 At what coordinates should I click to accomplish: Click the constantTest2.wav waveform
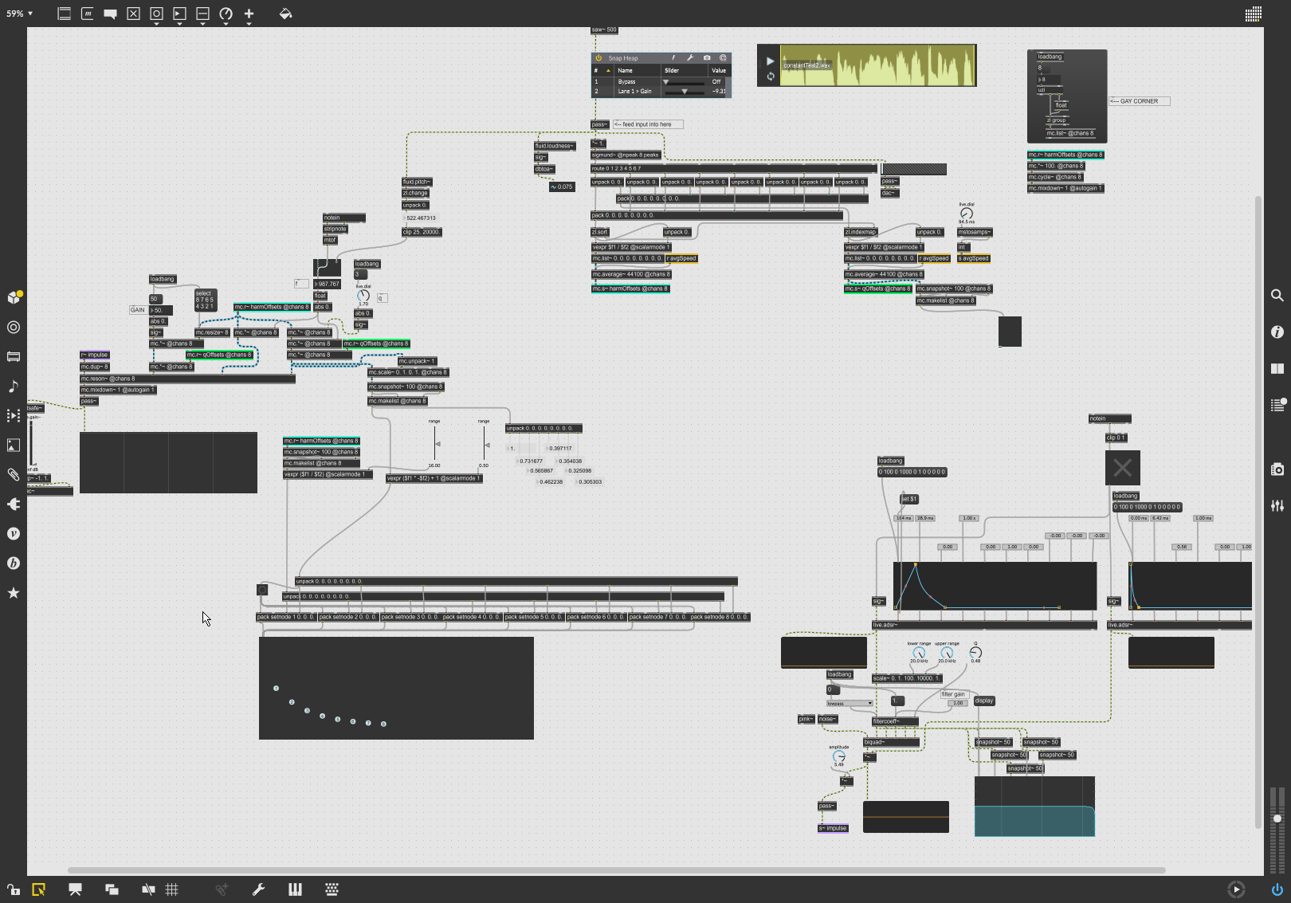(x=877, y=65)
